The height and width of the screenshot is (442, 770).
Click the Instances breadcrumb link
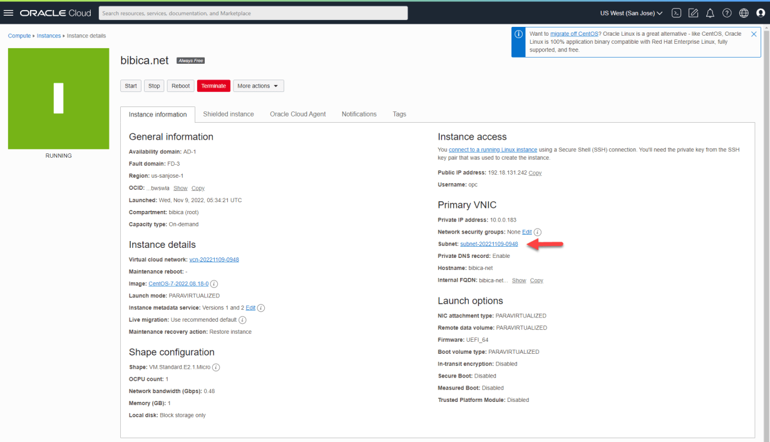click(49, 36)
